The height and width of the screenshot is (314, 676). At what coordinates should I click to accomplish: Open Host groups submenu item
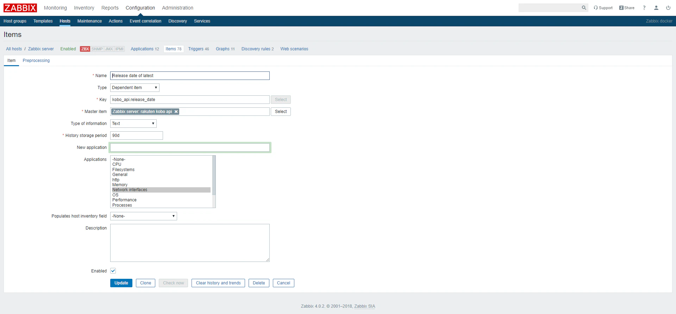click(x=15, y=21)
